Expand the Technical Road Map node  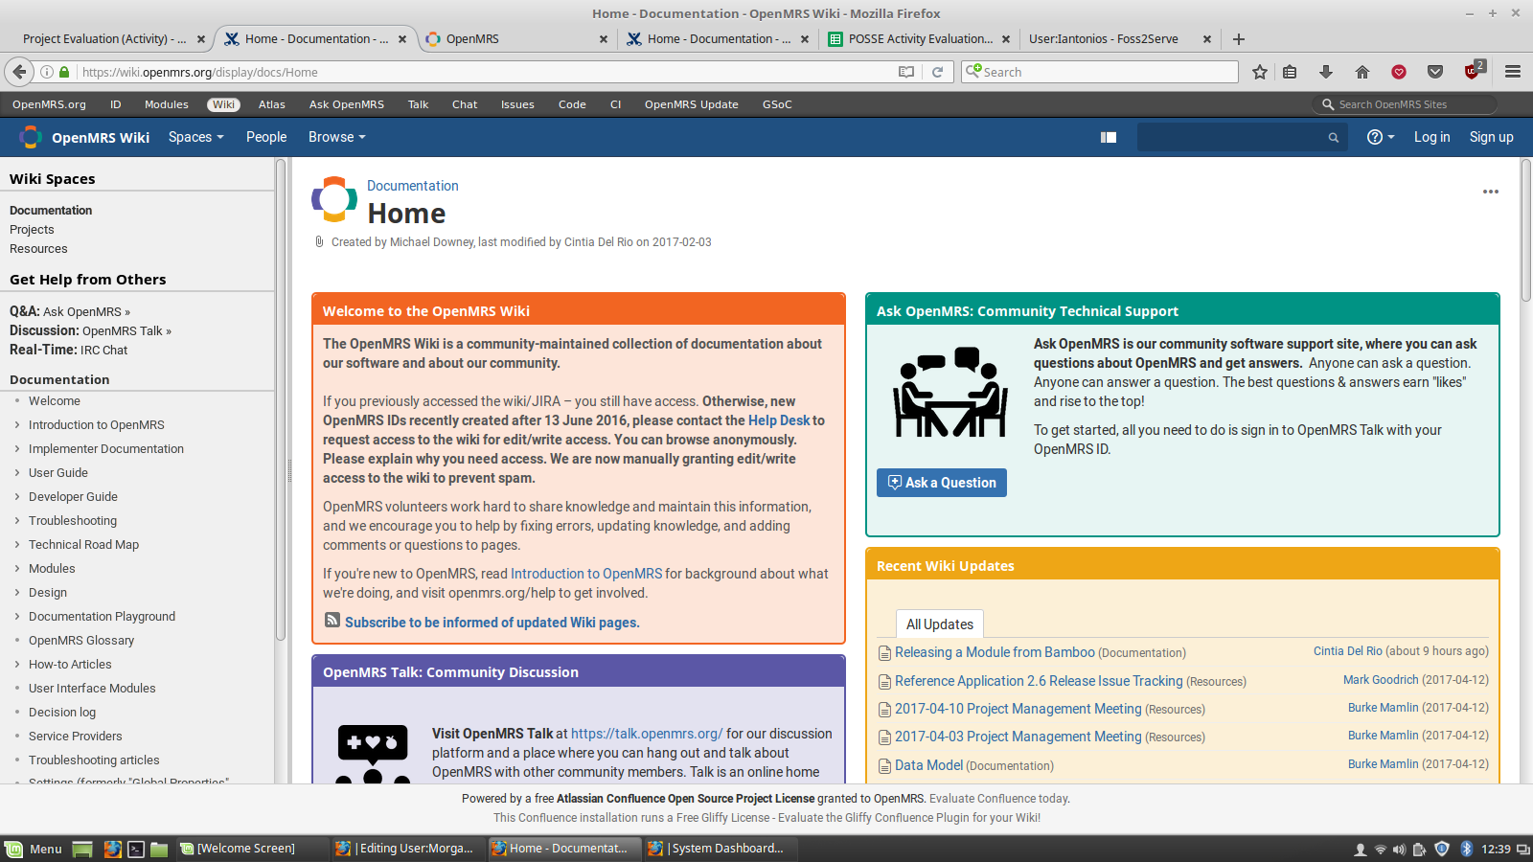coord(17,544)
